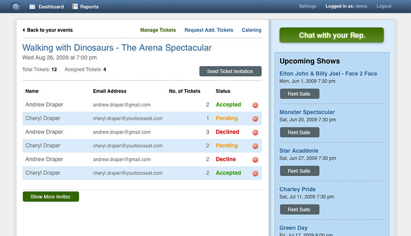
Task: Start Chat with your Rep.
Action: pyautogui.click(x=332, y=35)
